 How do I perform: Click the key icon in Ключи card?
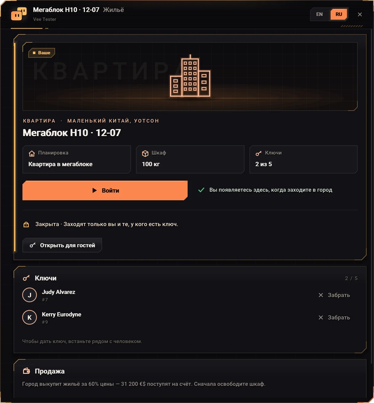click(259, 153)
